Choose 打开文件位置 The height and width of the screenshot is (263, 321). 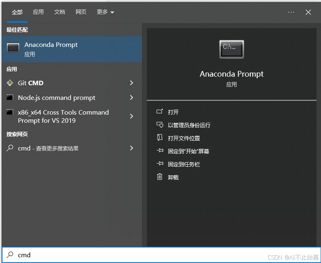184,138
